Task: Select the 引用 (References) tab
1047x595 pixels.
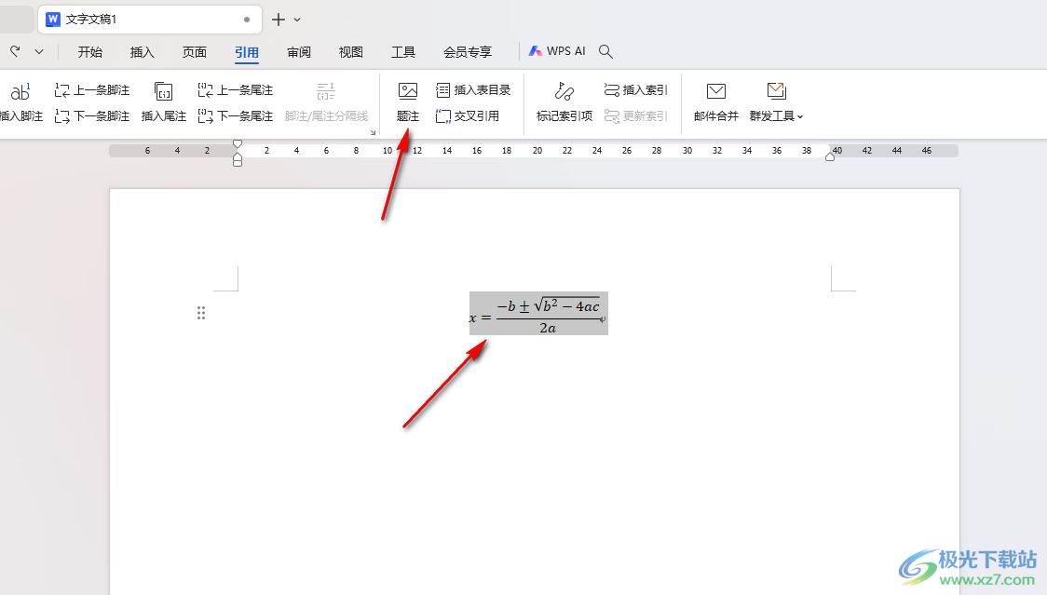Action: coord(247,52)
